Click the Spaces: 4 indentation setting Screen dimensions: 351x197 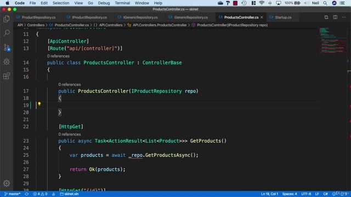pos(290,194)
